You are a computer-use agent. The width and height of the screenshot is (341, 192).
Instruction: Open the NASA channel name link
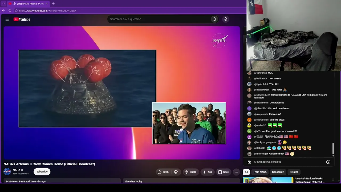click(x=17, y=170)
